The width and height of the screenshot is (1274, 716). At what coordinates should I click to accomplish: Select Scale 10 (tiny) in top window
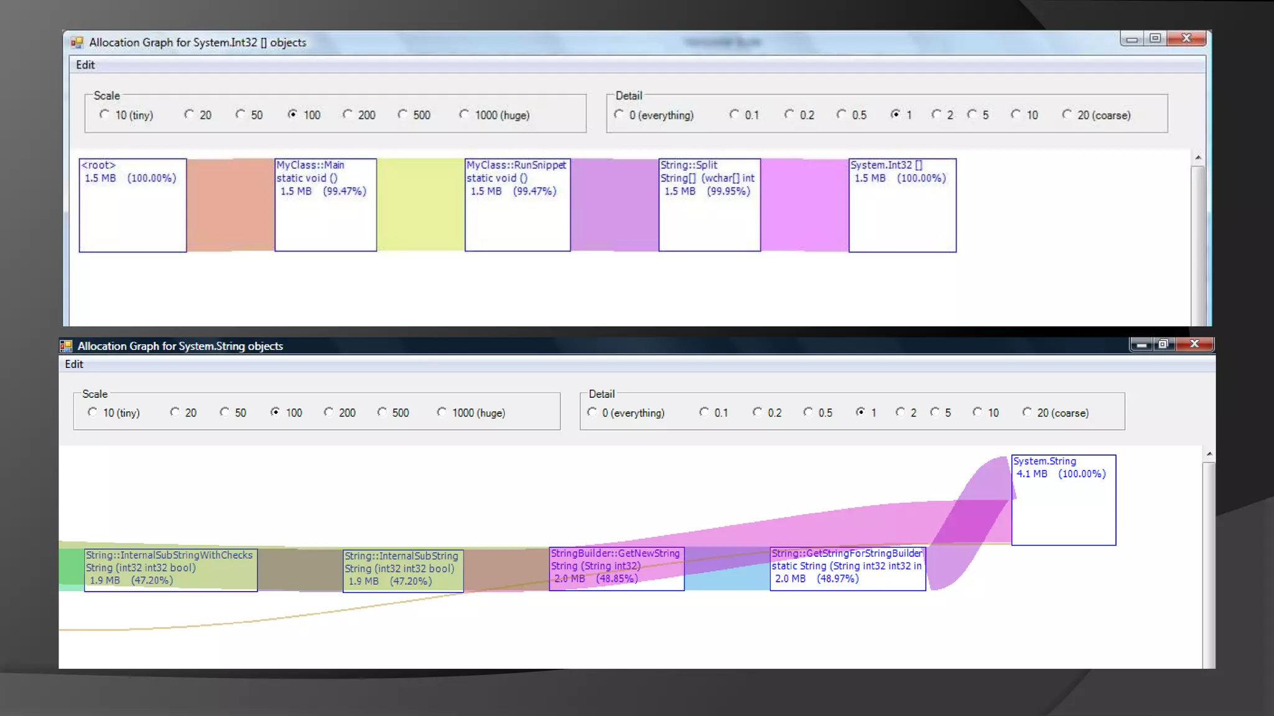tap(105, 114)
